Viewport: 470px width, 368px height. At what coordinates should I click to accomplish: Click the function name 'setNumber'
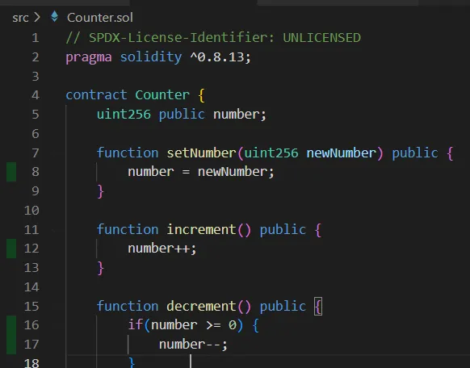[201, 153]
